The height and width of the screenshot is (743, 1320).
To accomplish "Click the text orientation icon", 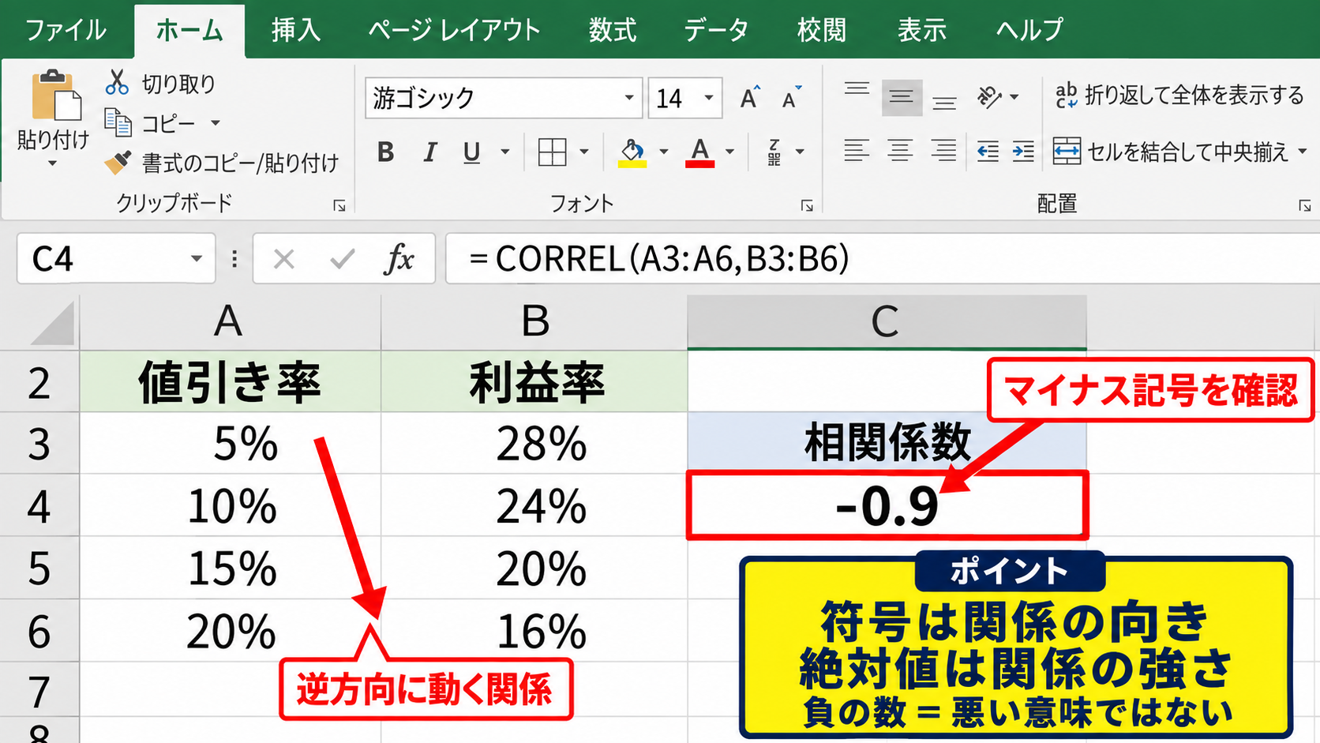I will click(989, 97).
